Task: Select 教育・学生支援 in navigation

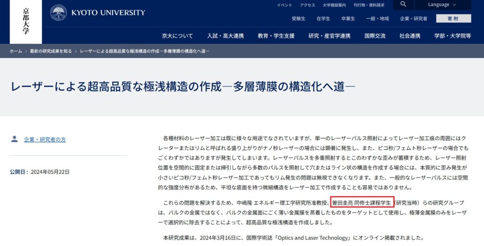Action: (x=276, y=36)
